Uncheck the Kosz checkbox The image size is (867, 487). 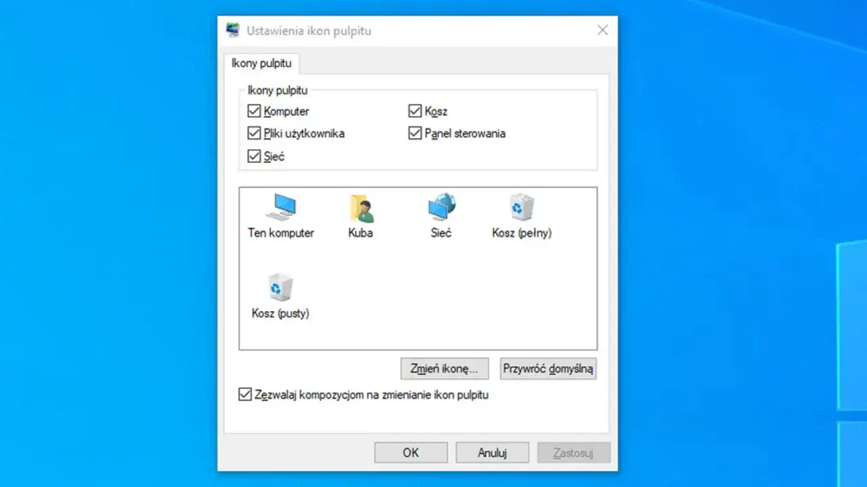point(415,111)
